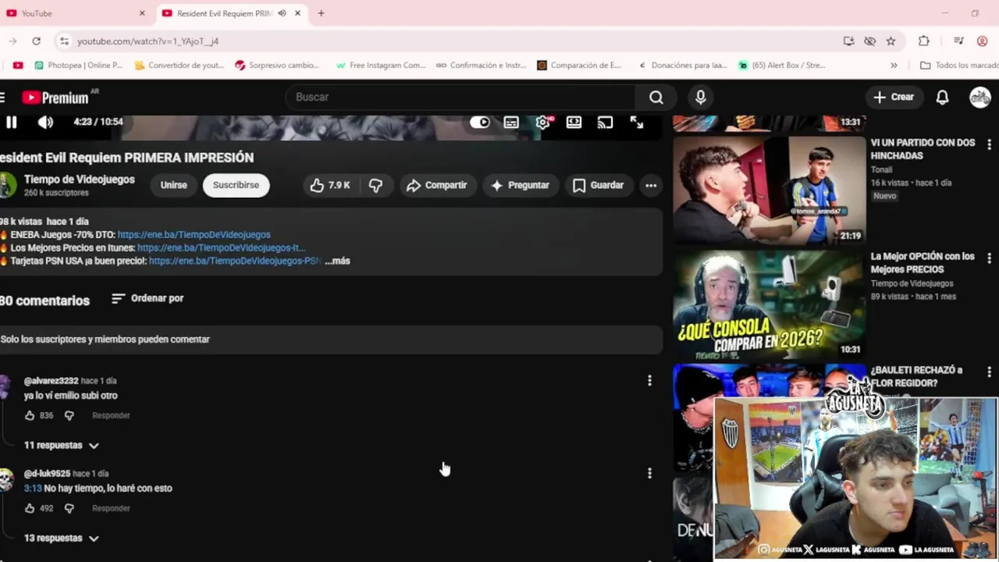Open ¿Qué consola comprar en 2026 thumbnail
Image resolution: width=999 pixels, height=562 pixels.
[x=769, y=304]
